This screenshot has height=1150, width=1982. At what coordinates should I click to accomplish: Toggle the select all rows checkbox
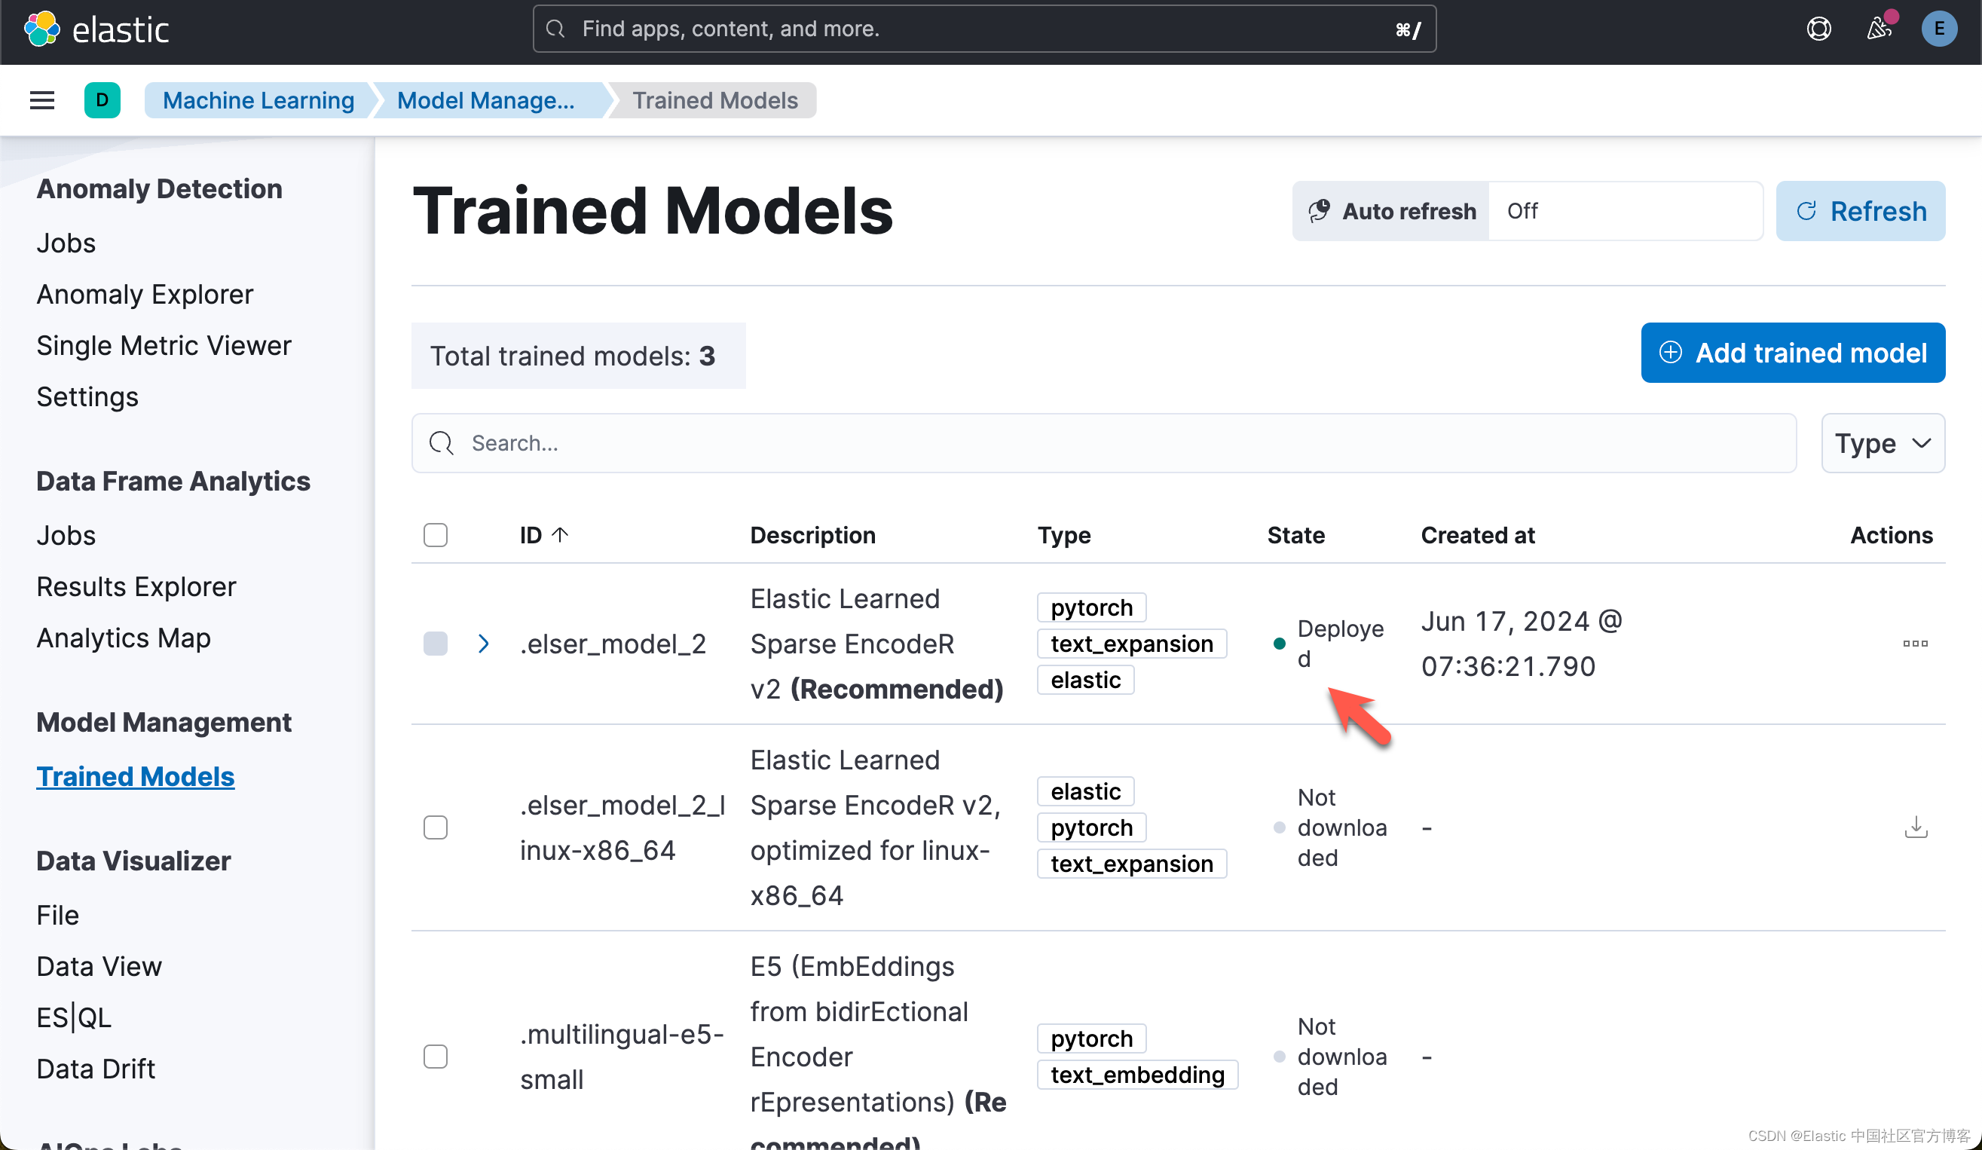(x=435, y=535)
